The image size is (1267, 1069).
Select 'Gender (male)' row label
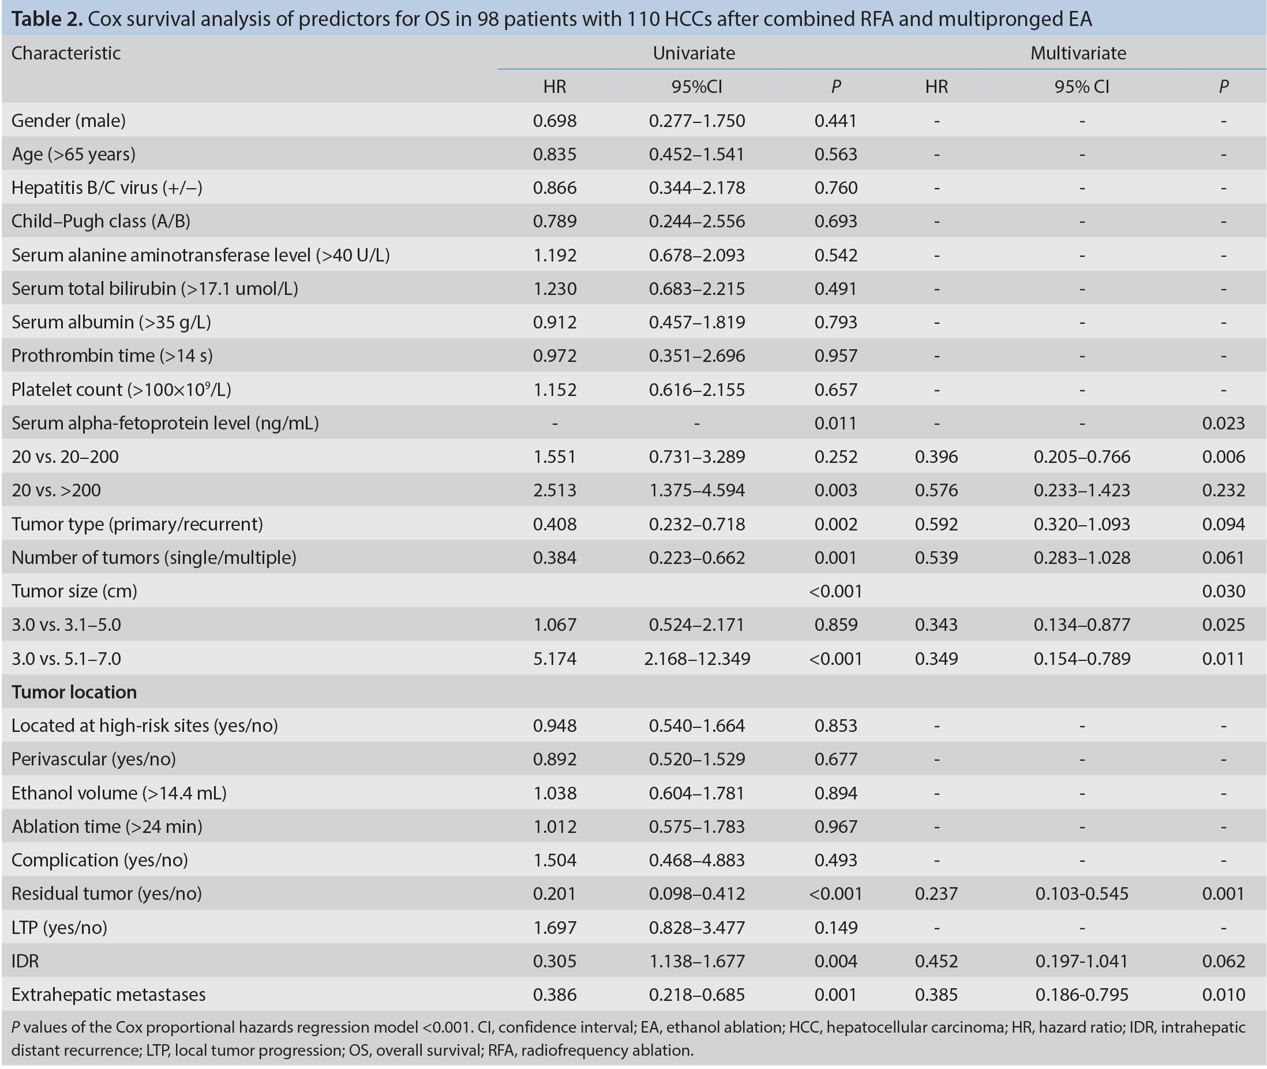pos(69,121)
